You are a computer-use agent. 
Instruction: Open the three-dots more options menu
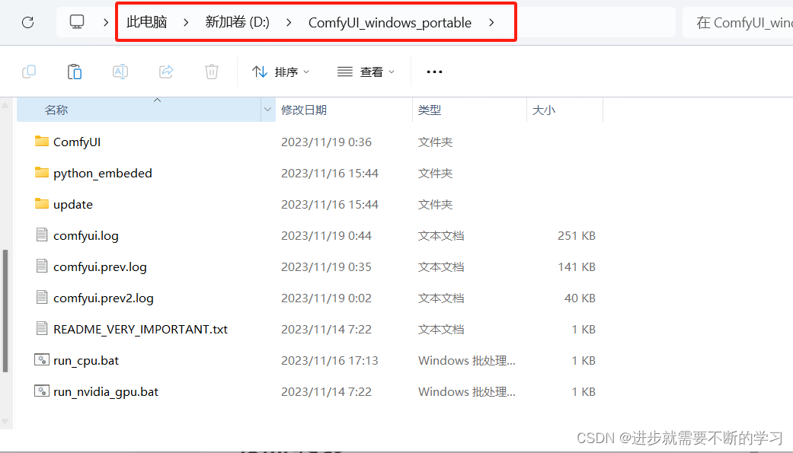[x=434, y=72]
